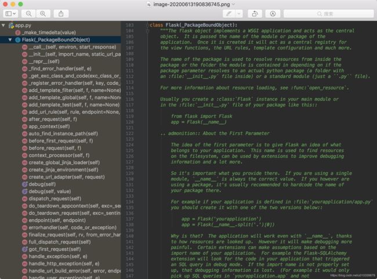Select after_request(self, f) method
This screenshot has width=377, height=279.
click(53, 119)
